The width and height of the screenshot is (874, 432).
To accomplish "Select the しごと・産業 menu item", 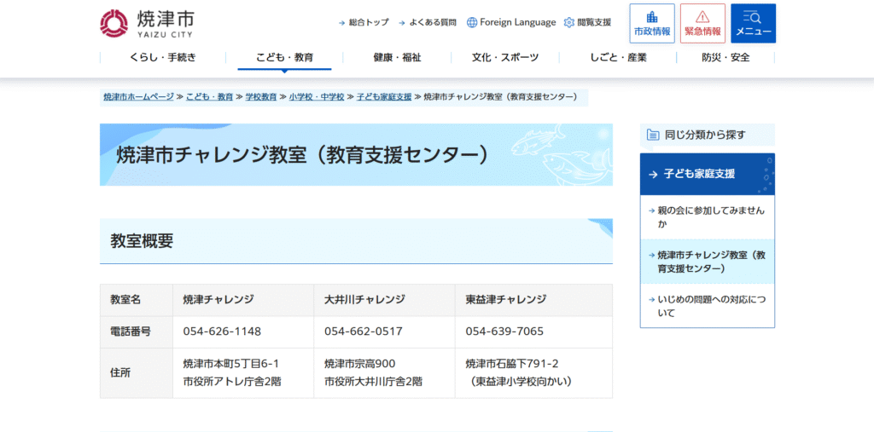I will 618,57.
